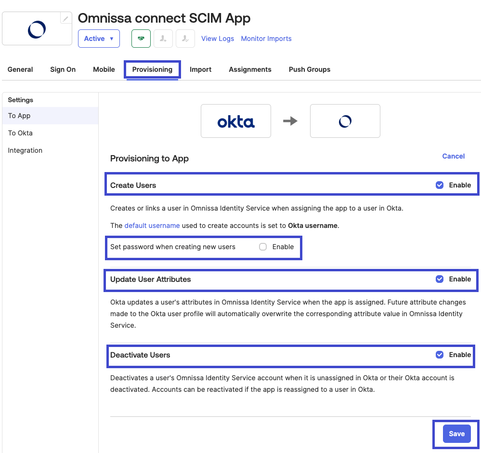Viewport: 481px width, 453px height.
Task: Open the default username link
Action: click(x=152, y=226)
